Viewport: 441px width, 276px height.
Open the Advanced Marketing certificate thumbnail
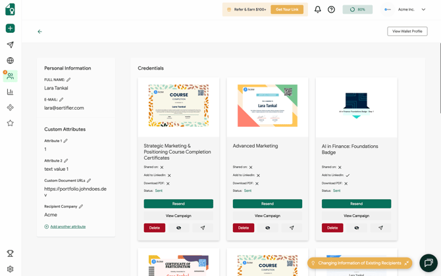tap(267, 106)
